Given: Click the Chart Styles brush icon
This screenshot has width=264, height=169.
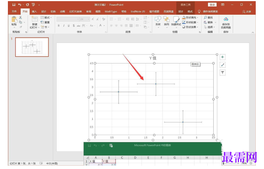Looking at the screenshot, I should coord(222,65).
